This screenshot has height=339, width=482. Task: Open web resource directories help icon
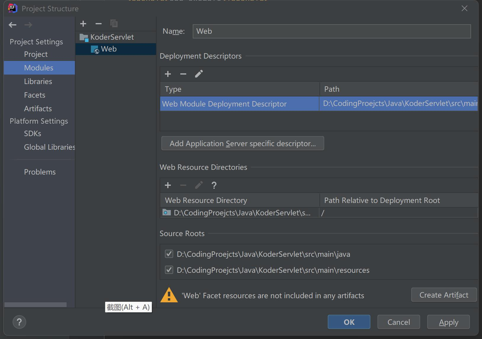point(214,185)
